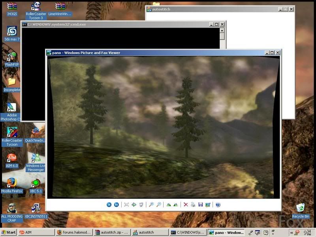Open the Start menu

tap(9, 232)
